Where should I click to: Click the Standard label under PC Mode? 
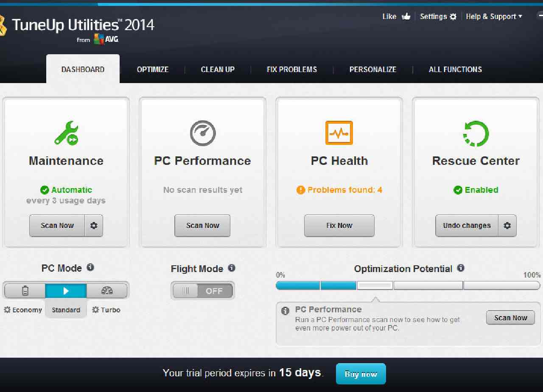[66, 310]
